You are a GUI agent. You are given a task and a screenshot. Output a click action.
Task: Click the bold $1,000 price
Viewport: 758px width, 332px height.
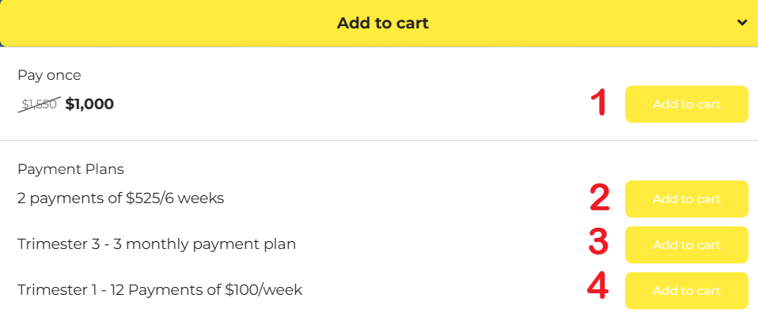click(89, 104)
